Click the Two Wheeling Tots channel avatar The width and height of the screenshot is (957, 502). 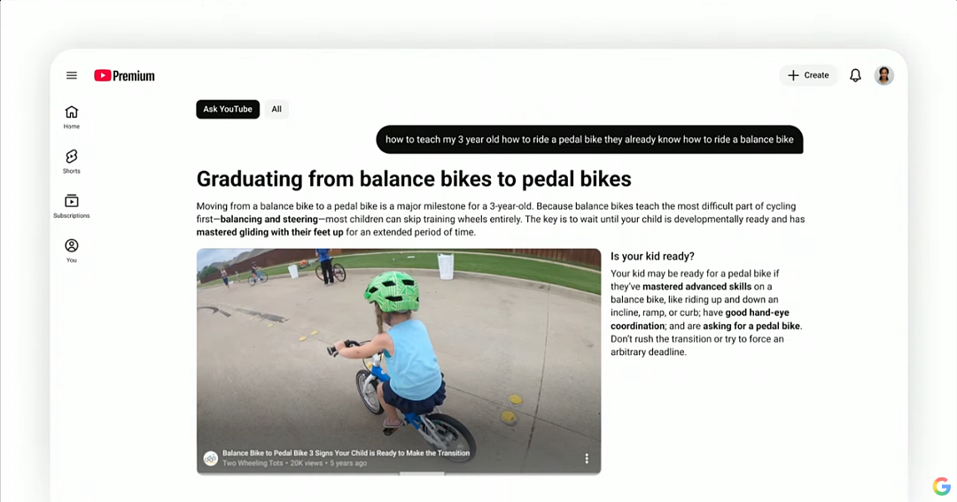[x=211, y=458]
